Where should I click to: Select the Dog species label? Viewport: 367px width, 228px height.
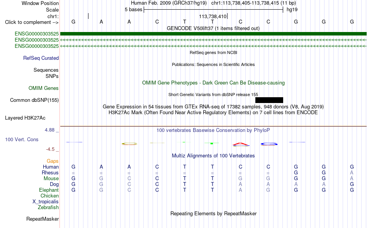(54, 184)
